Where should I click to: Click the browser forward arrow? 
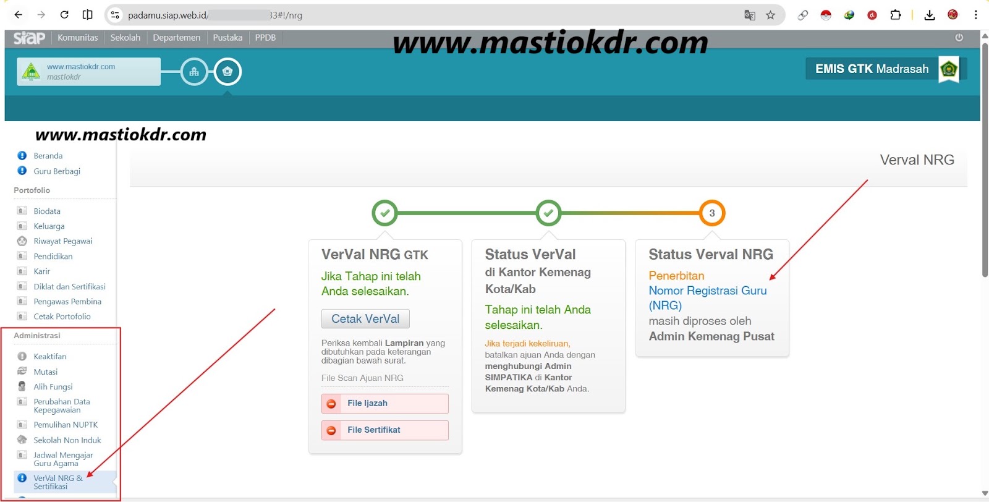coord(41,15)
